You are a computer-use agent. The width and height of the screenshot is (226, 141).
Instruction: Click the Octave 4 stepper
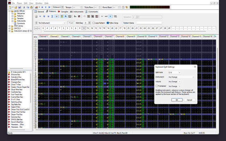(63, 7)
